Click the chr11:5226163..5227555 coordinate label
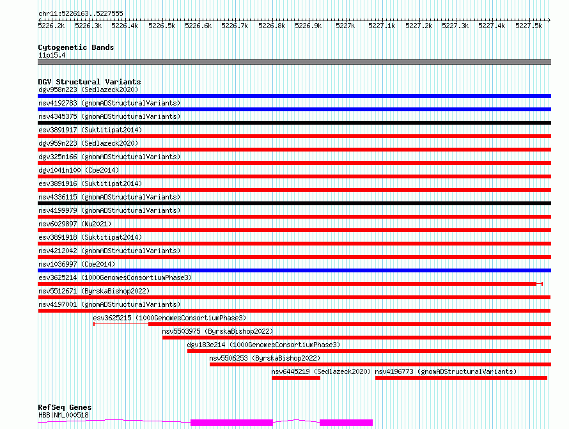 [81, 14]
